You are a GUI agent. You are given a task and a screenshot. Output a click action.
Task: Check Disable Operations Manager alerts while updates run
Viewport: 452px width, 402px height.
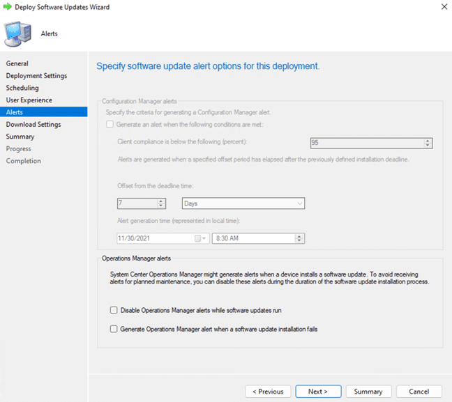coord(114,310)
